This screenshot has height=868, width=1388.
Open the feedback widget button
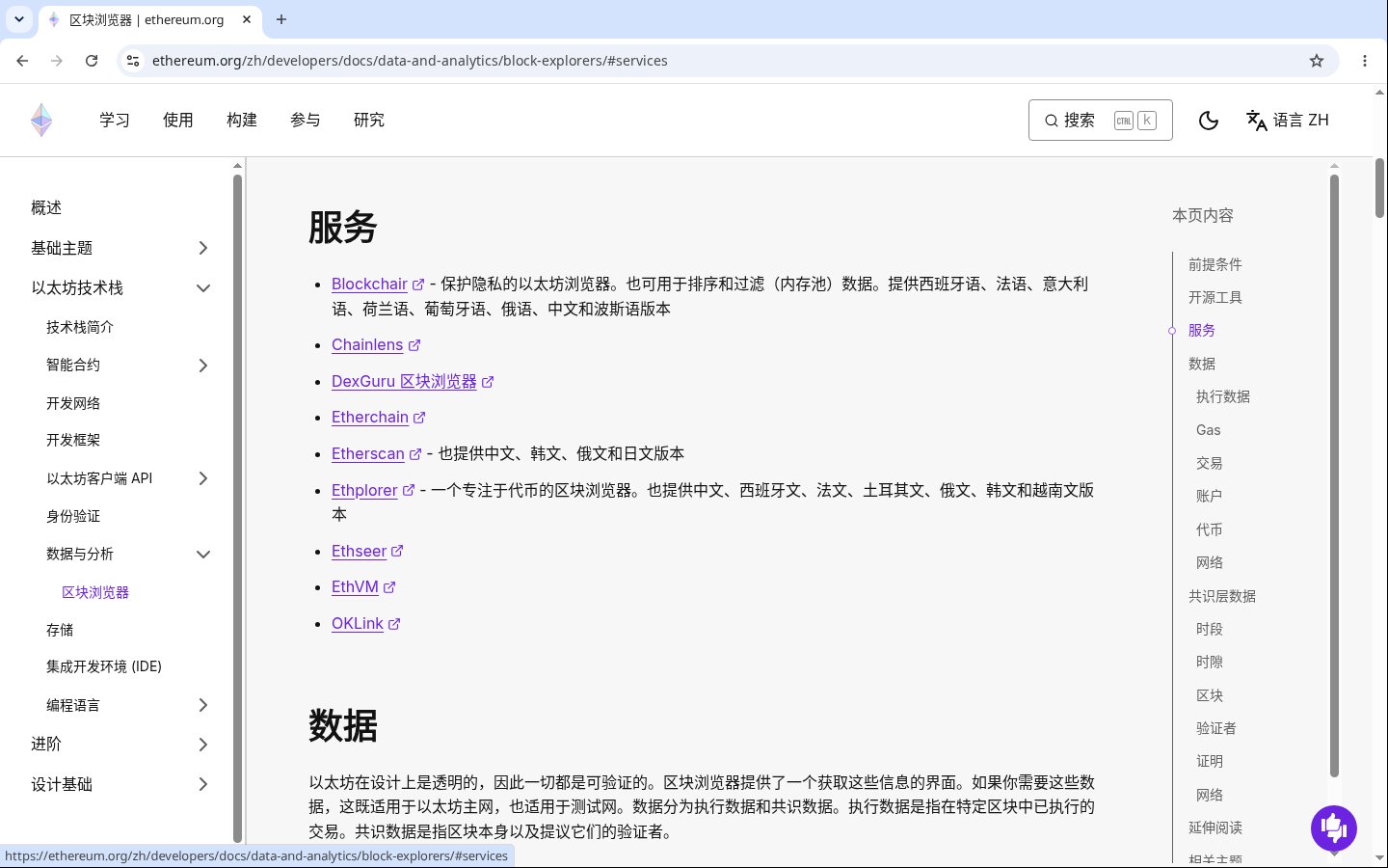[1334, 828]
